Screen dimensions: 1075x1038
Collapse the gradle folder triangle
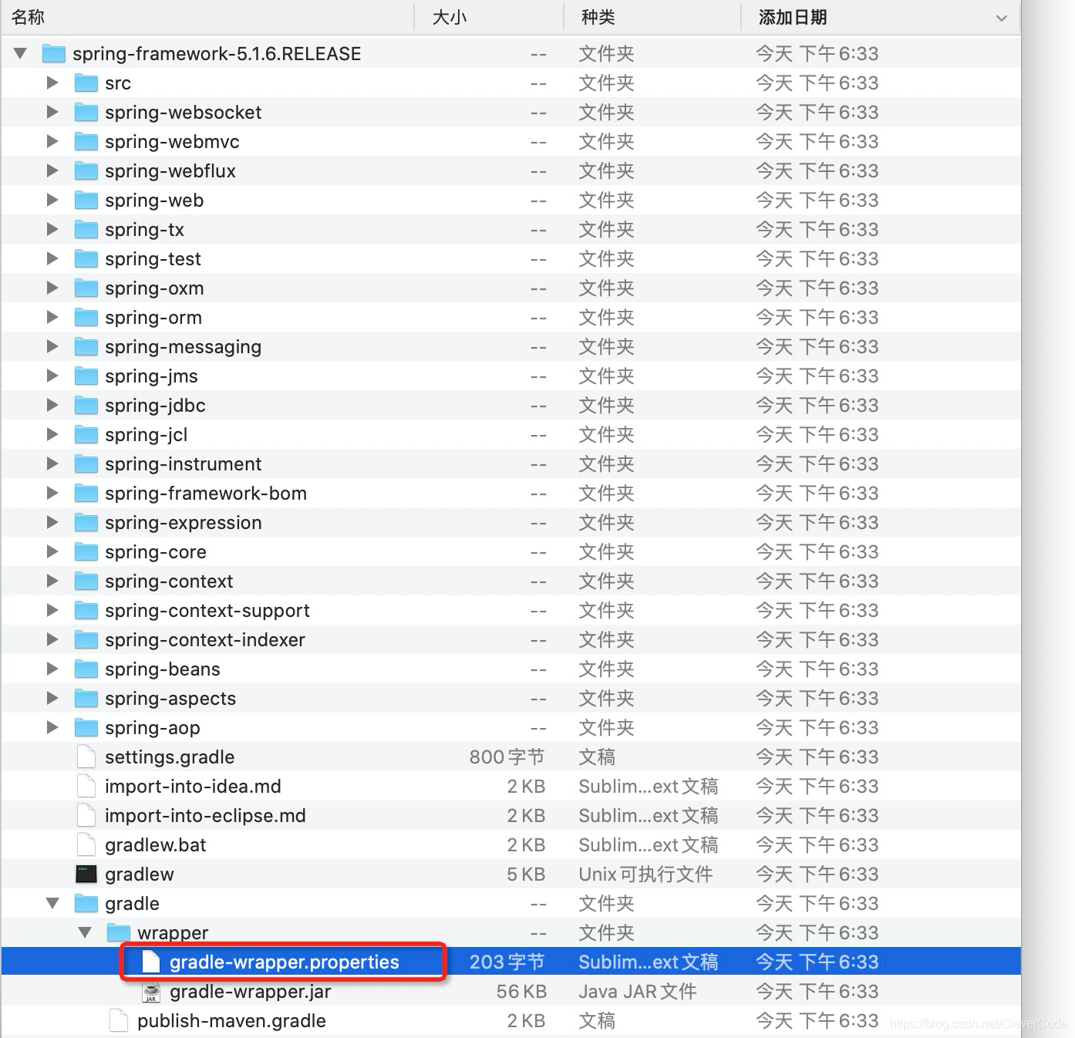pos(52,903)
